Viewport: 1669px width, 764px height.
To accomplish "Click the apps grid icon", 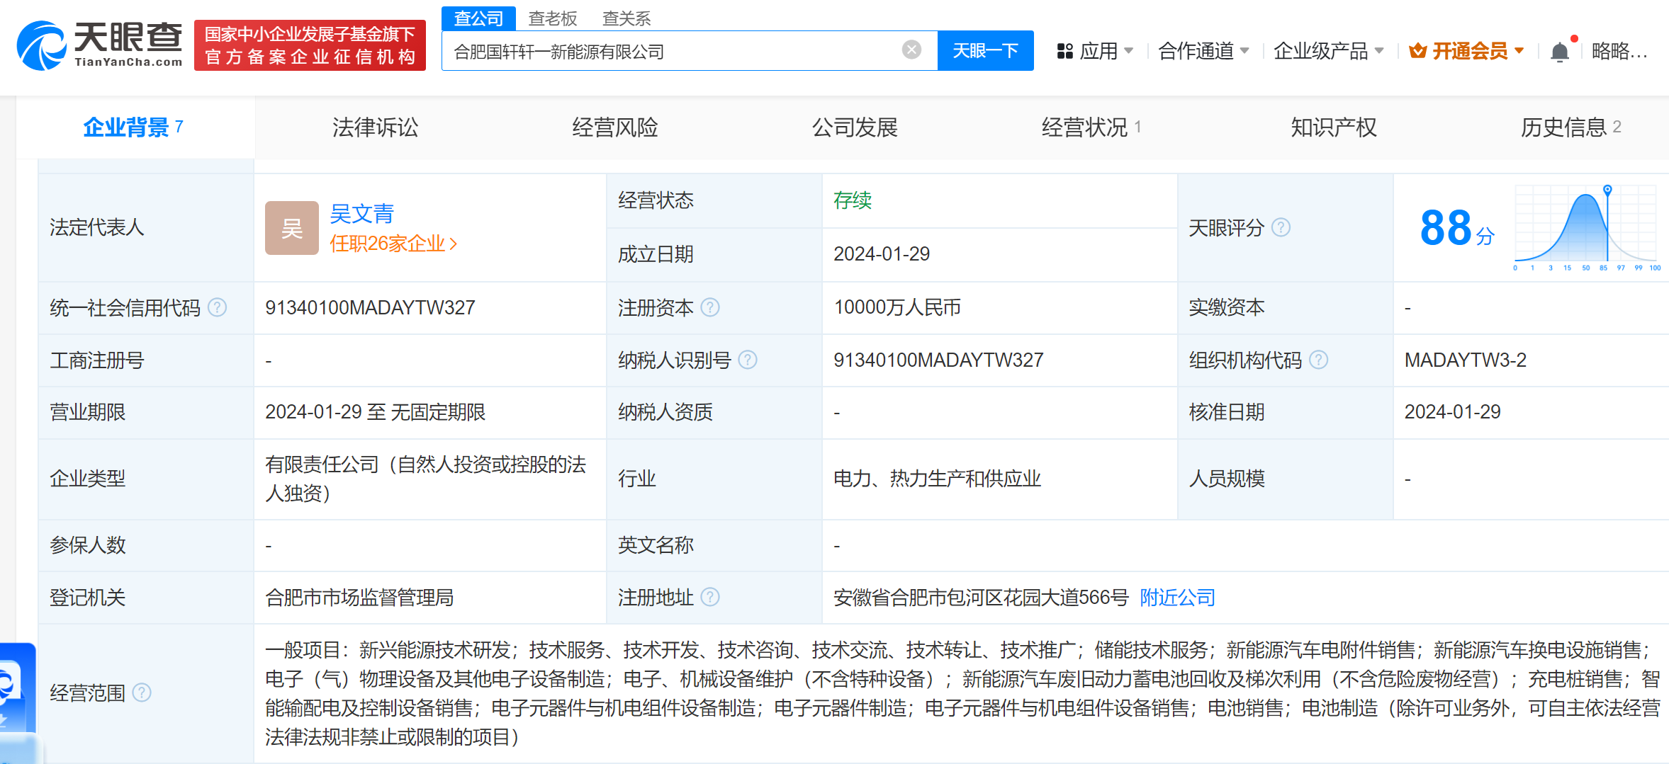I will [1064, 51].
